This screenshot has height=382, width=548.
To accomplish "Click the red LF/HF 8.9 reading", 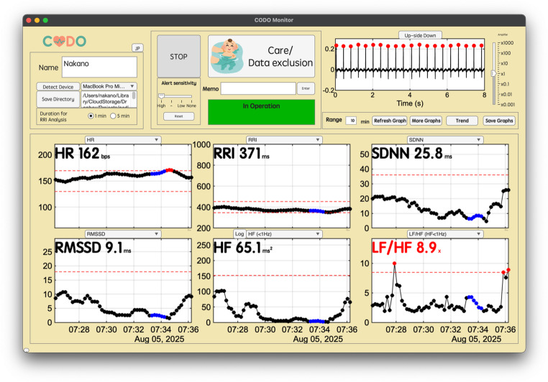I will (x=406, y=248).
